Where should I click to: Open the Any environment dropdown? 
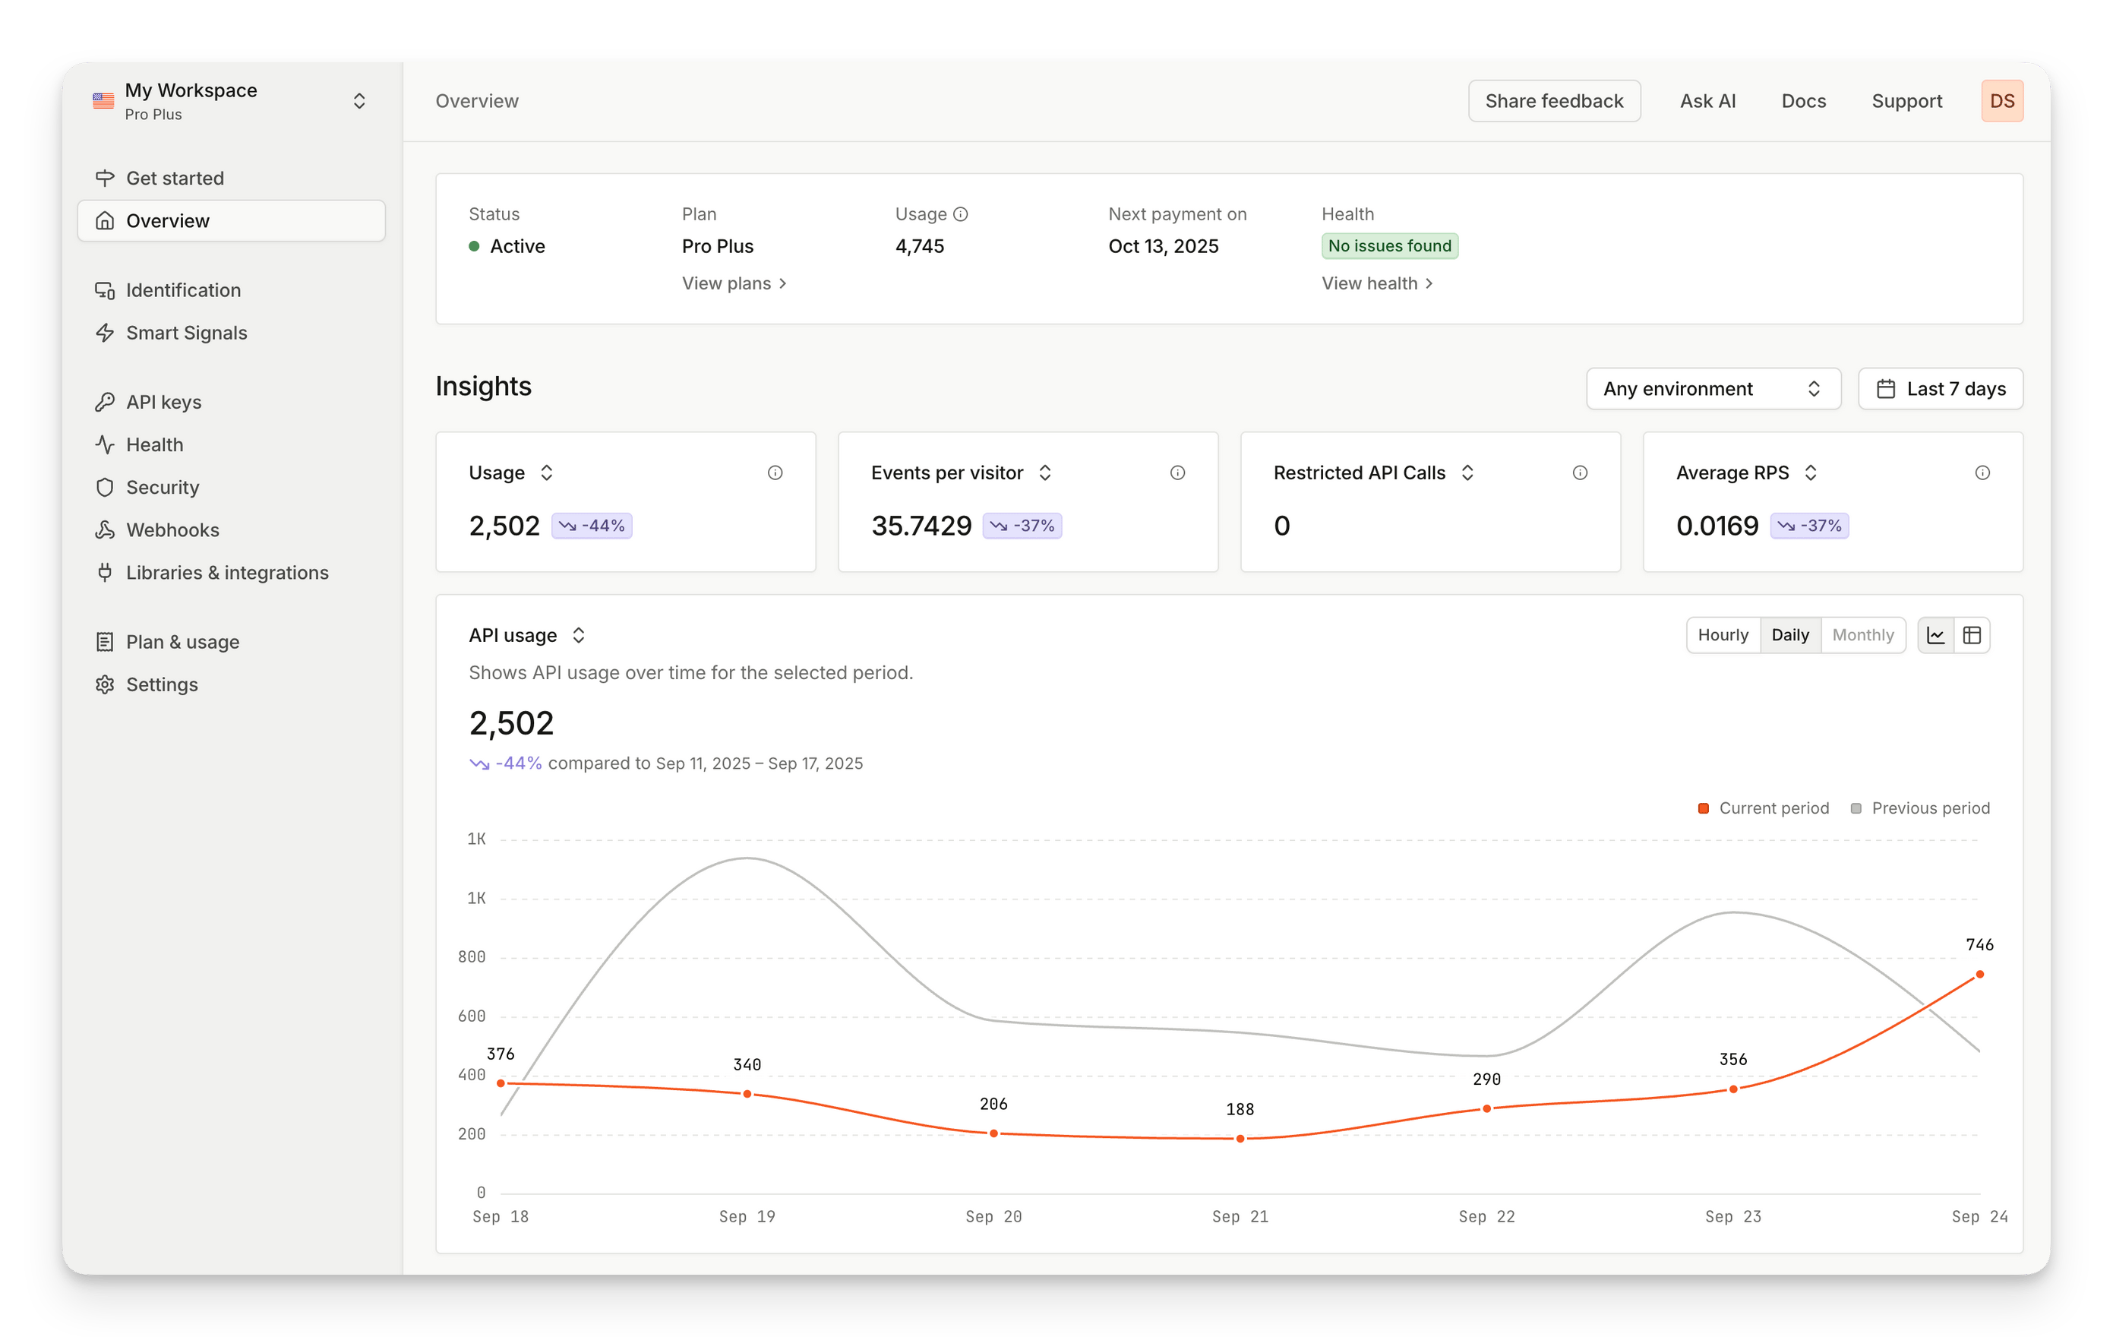pos(1713,389)
